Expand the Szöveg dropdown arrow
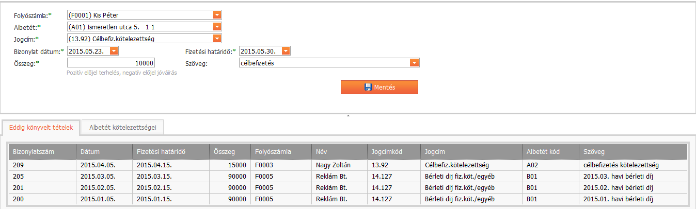 click(x=414, y=63)
